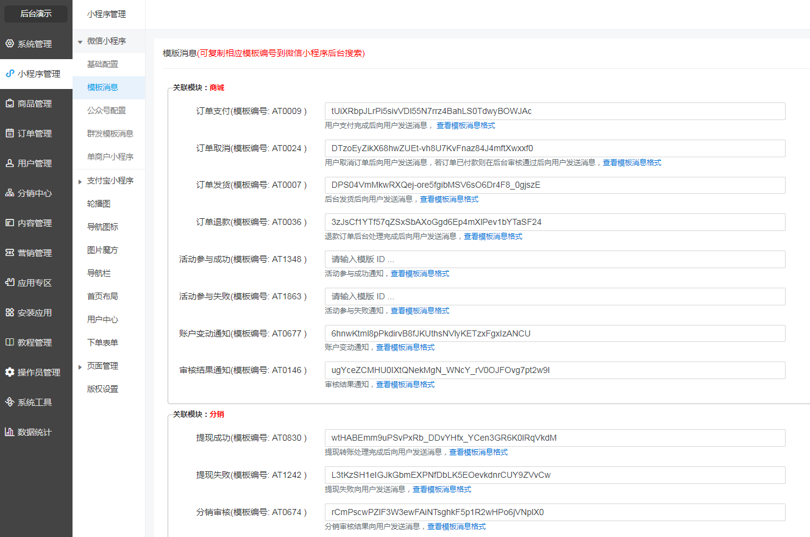
Task: Expand the 支付宝小程序 submenu arrow
Action: pos(80,181)
